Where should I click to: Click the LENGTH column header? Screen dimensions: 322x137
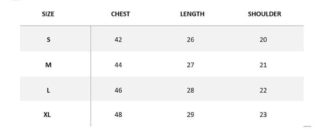[192, 14]
